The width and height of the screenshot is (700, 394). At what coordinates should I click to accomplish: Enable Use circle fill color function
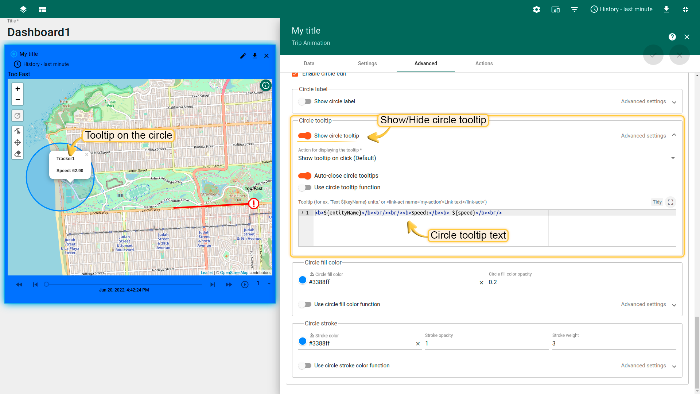pyautogui.click(x=305, y=304)
